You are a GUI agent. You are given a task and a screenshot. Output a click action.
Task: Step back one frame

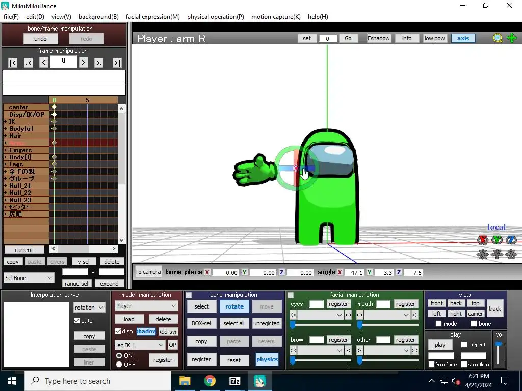pos(44,62)
